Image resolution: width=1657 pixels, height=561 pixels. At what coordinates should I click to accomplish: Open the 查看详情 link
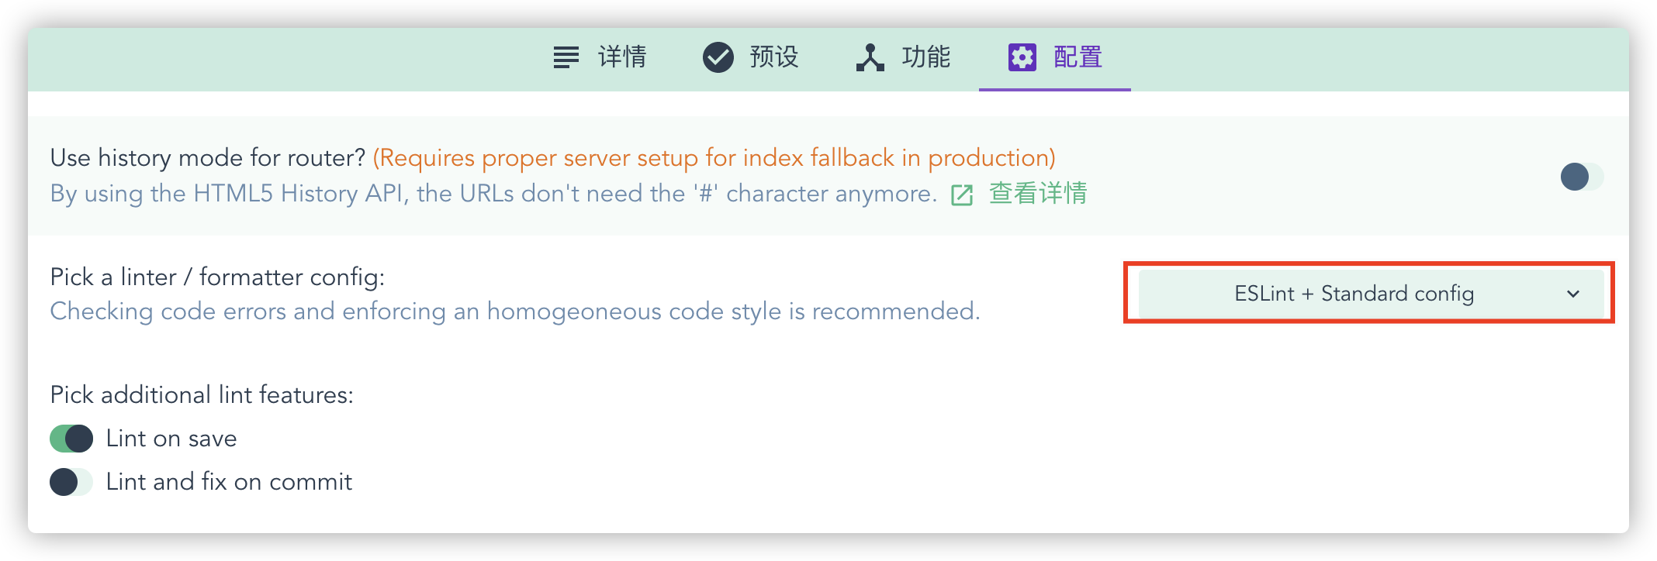(1038, 194)
